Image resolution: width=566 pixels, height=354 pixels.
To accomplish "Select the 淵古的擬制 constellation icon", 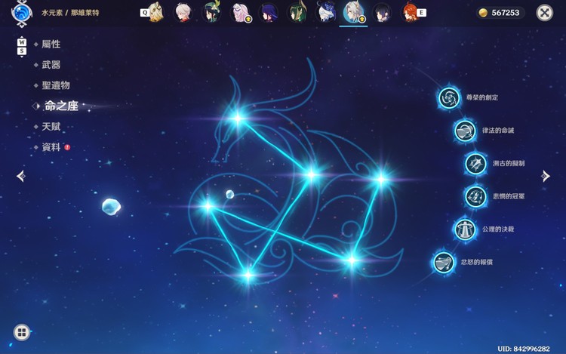I will [x=475, y=164].
